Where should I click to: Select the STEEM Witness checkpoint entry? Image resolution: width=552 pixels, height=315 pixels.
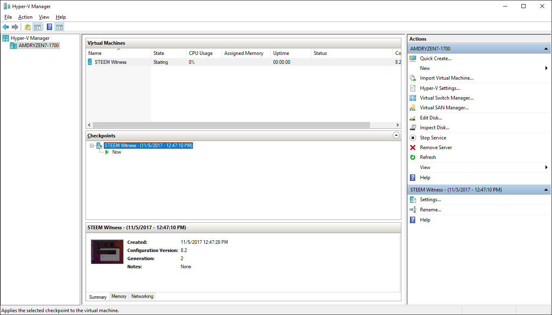[x=148, y=146]
